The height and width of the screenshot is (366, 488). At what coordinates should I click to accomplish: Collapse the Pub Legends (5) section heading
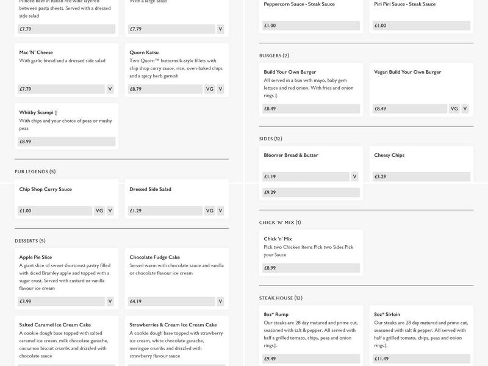[35, 172]
